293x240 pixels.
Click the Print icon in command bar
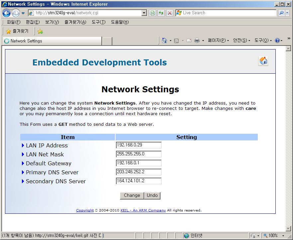coord(197,40)
